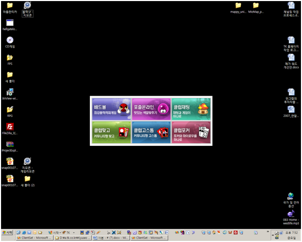Click the 시작 Start button

click(x=7, y=232)
